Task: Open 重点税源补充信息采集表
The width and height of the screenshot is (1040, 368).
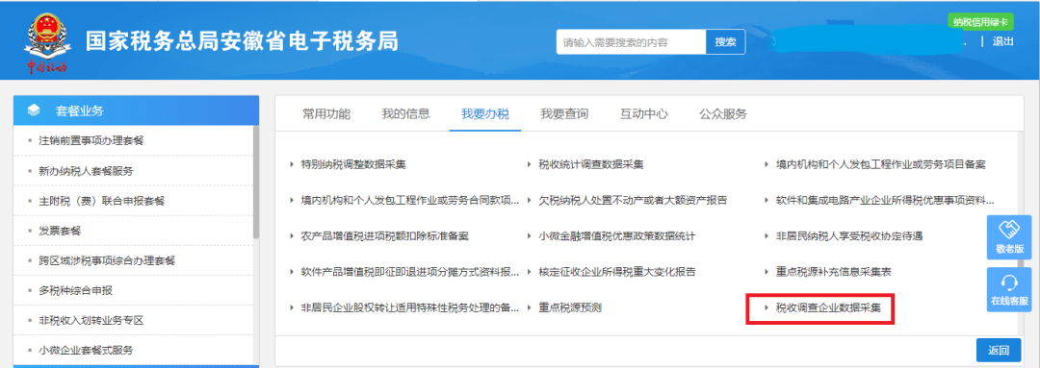Action: (x=833, y=271)
